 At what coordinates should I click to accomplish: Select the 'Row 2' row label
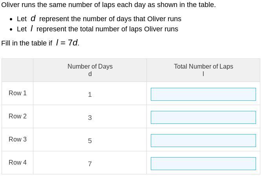(x=18, y=116)
